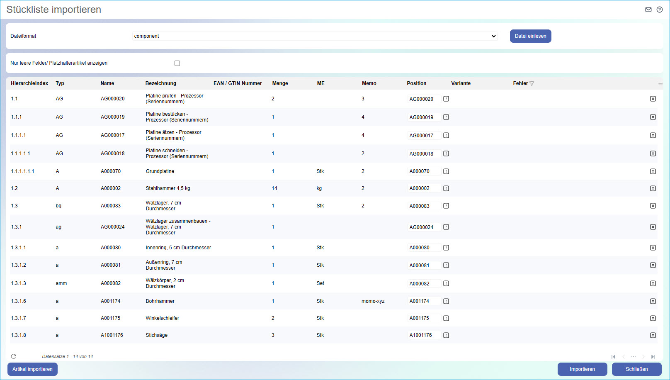Viewport: 670px width, 380px height.
Task: Go to the next page arrow
Action: point(643,357)
